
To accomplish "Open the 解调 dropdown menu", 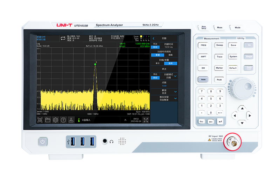I will pyautogui.click(x=175, y=91).
